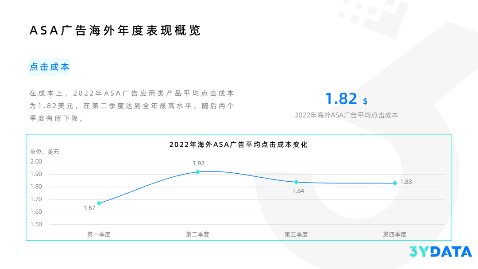Click the 2.00 y-axis tick label
The width and height of the screenshot is (478, 269).
[36, 161]
